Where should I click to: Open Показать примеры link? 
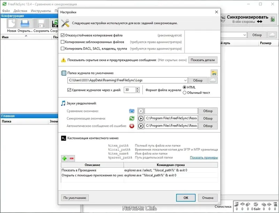(x=203, y=158)
